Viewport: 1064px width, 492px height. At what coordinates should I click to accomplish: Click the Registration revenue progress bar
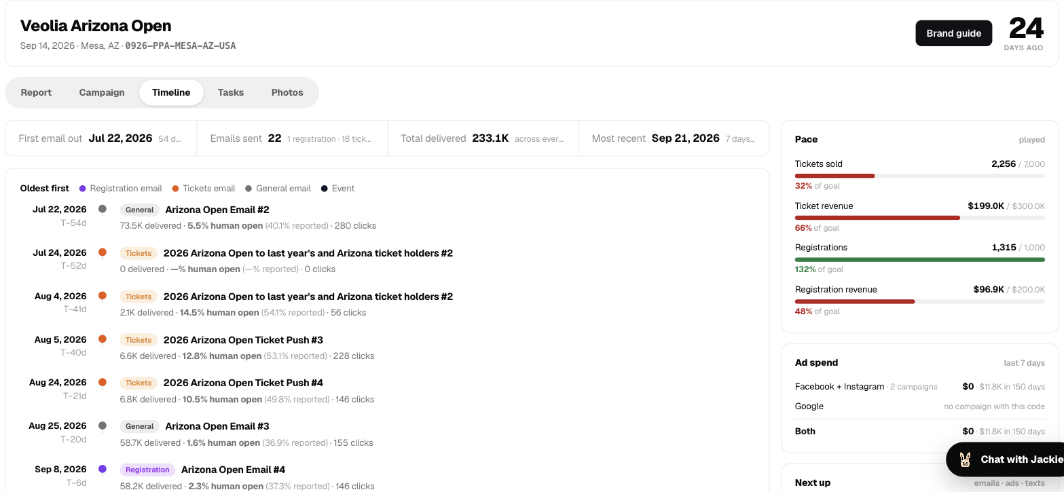(920, 301)
